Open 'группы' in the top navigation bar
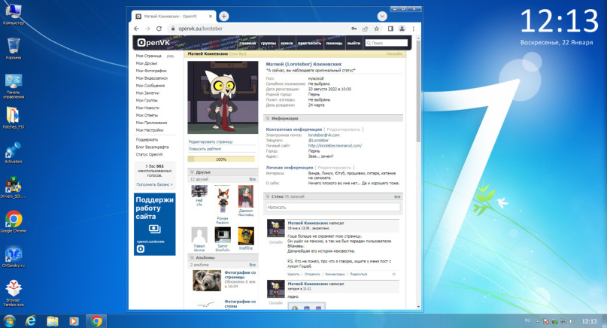The width and height of the screenshot is (607, 328). click(x=269, y=43)
